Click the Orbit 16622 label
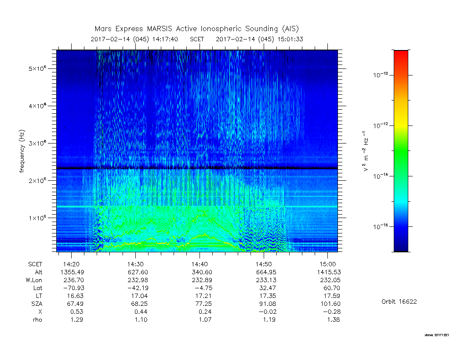 pyautogui.click(x=399, y=301)
